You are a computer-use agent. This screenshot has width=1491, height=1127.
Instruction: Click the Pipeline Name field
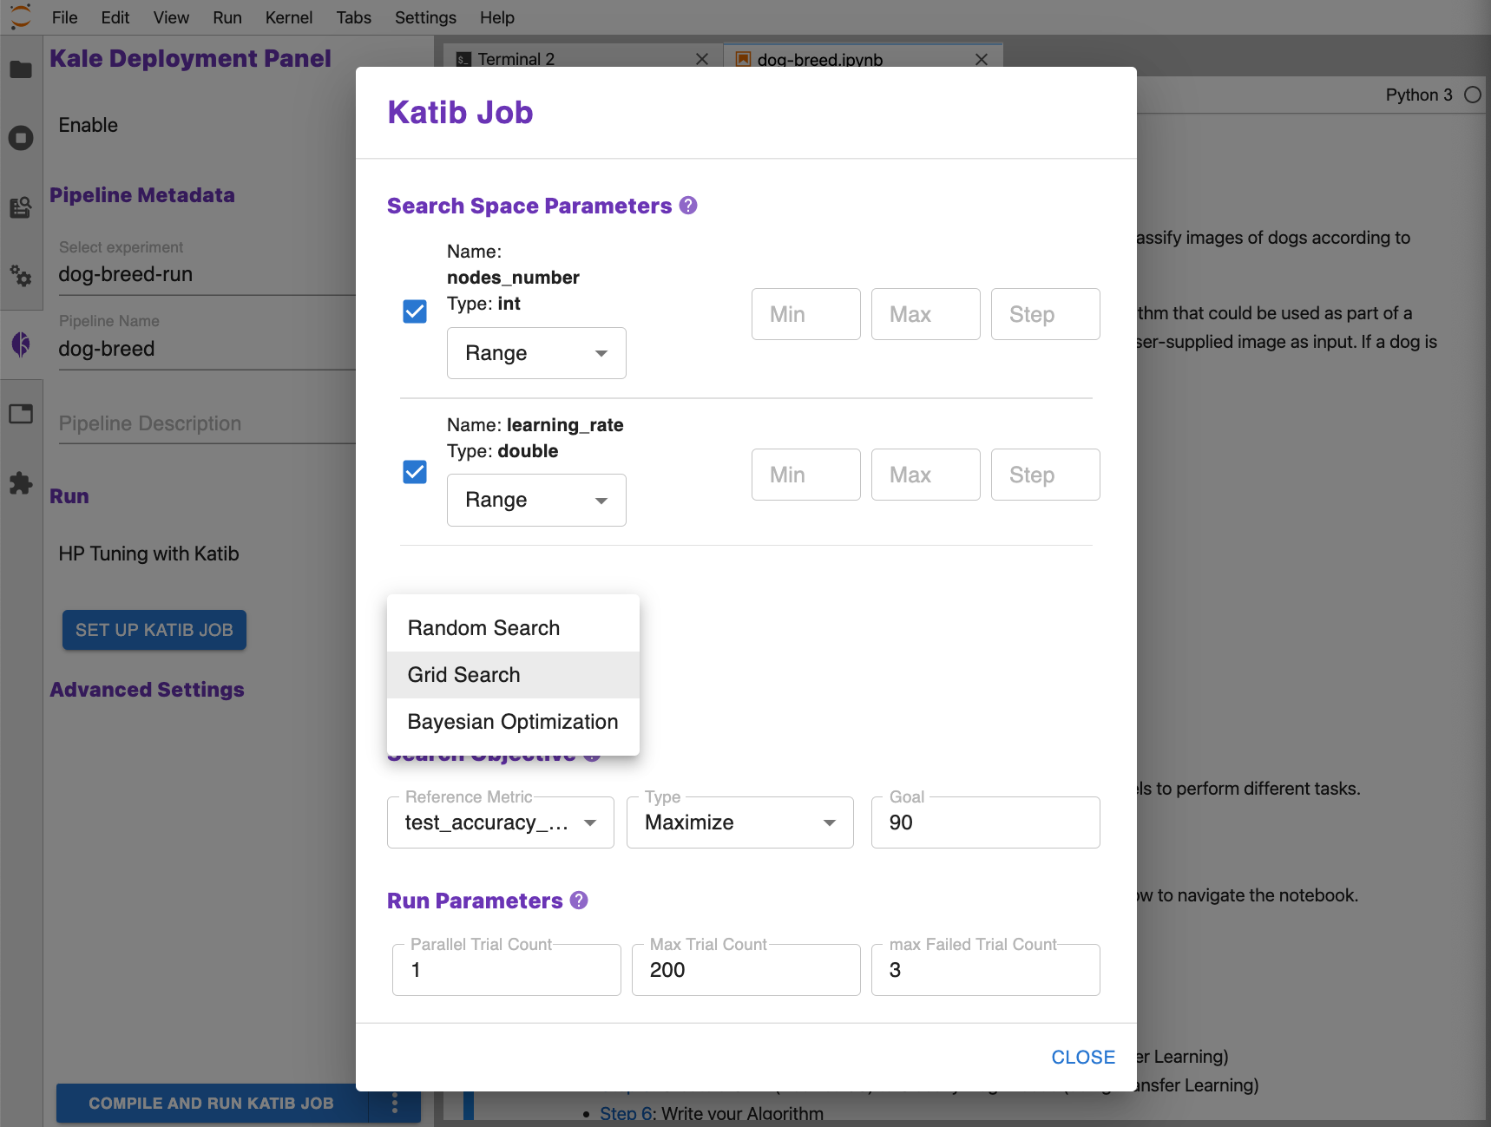tap(207, 349)
